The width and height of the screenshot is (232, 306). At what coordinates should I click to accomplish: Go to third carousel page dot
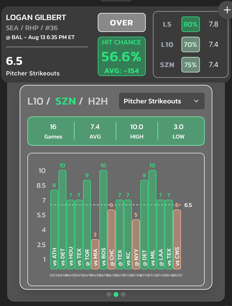[123, 295]
